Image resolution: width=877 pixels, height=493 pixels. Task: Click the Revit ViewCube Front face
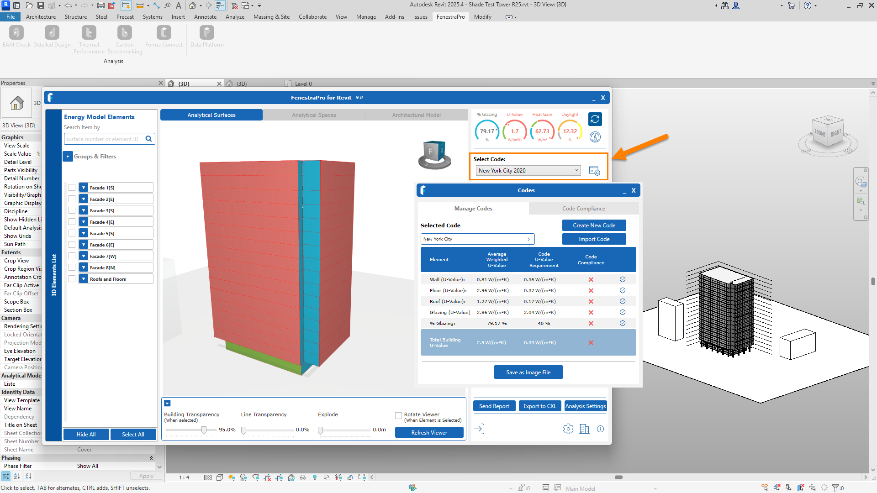tap(820, 133)
